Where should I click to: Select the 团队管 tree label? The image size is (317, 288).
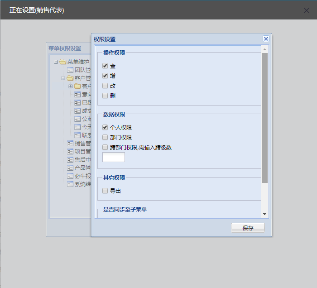tap(83, 70)
